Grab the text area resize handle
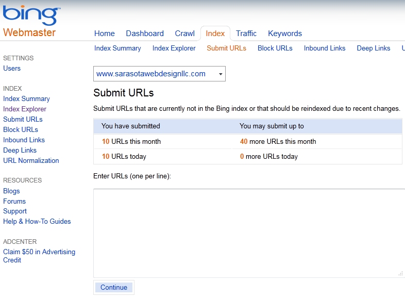The width and height of the screenshot is (405, 298). point(400,273)
